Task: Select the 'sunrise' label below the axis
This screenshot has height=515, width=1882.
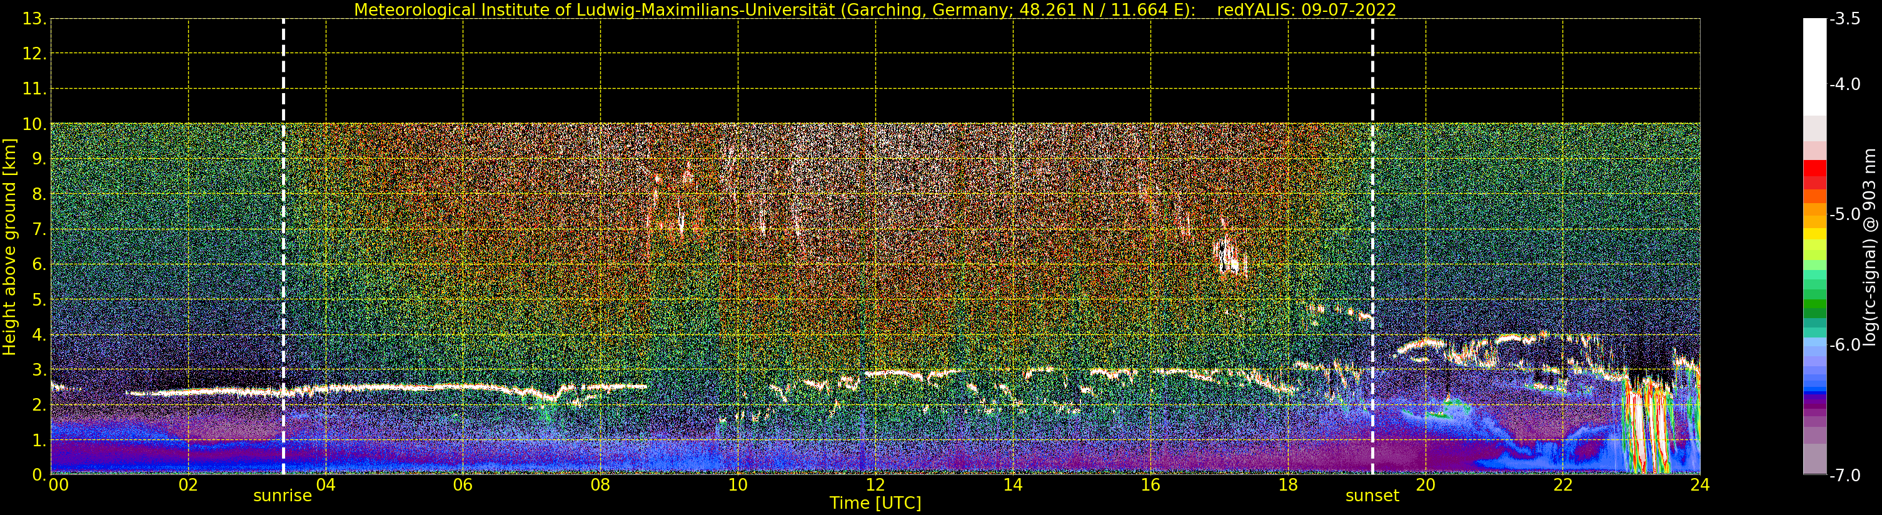Action: click(283, 496)
